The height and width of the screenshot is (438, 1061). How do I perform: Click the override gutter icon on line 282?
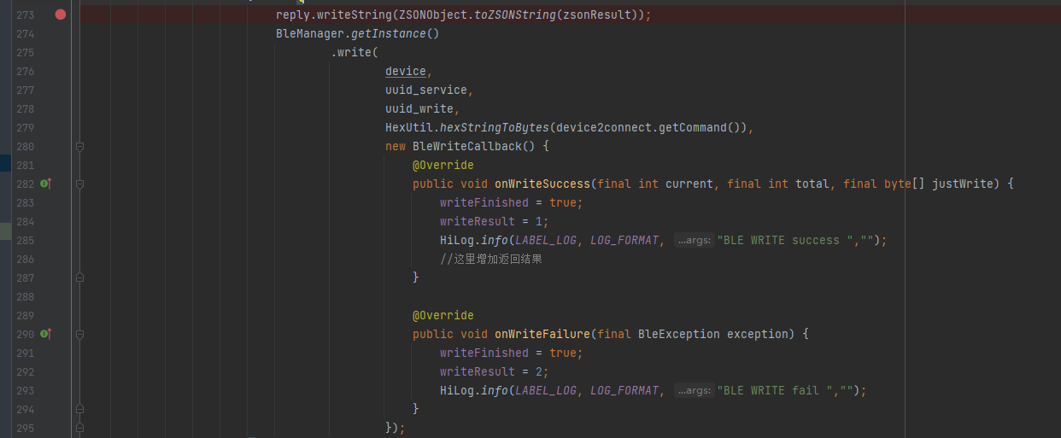click(46, 184)
